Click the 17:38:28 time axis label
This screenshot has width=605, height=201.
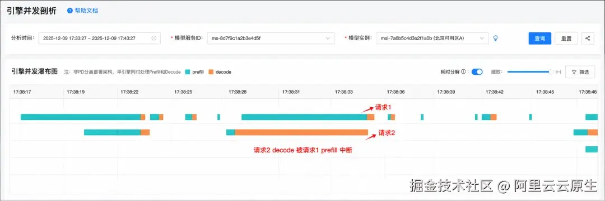click(238, 92)
